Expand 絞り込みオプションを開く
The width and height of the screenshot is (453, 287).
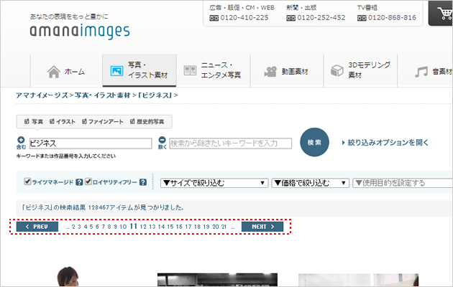coord(385,142)
